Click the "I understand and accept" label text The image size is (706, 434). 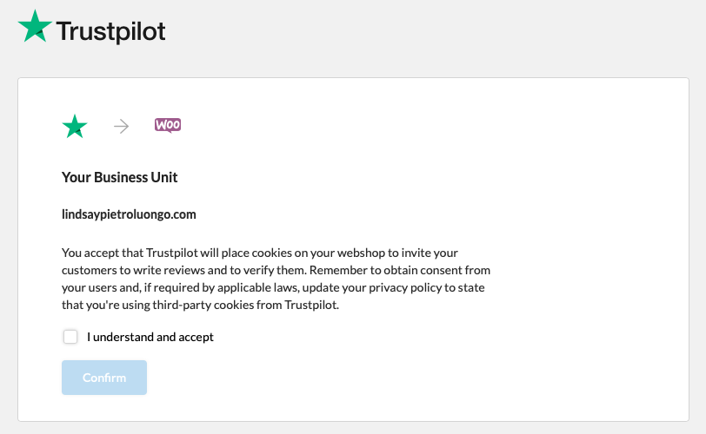coord(150,337)
